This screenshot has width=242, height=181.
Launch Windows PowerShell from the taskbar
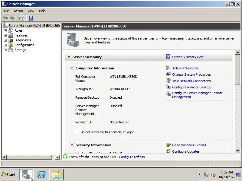pyautogui.click(x=41, y=175)
